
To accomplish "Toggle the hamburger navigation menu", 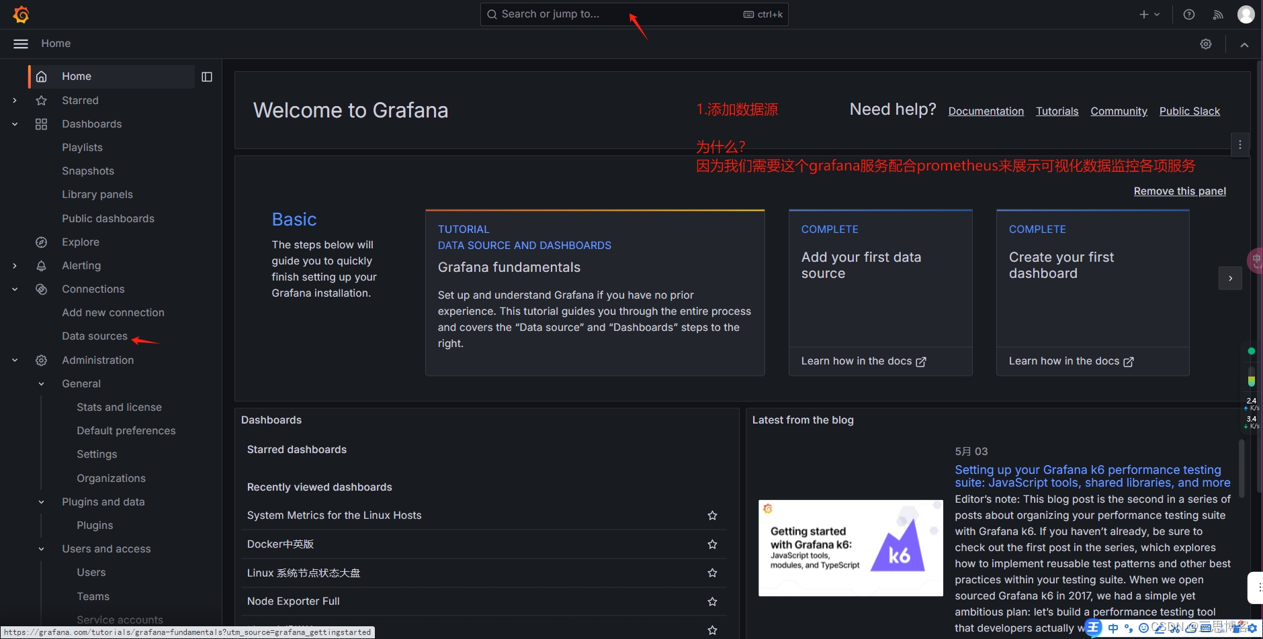I will 21,44.
